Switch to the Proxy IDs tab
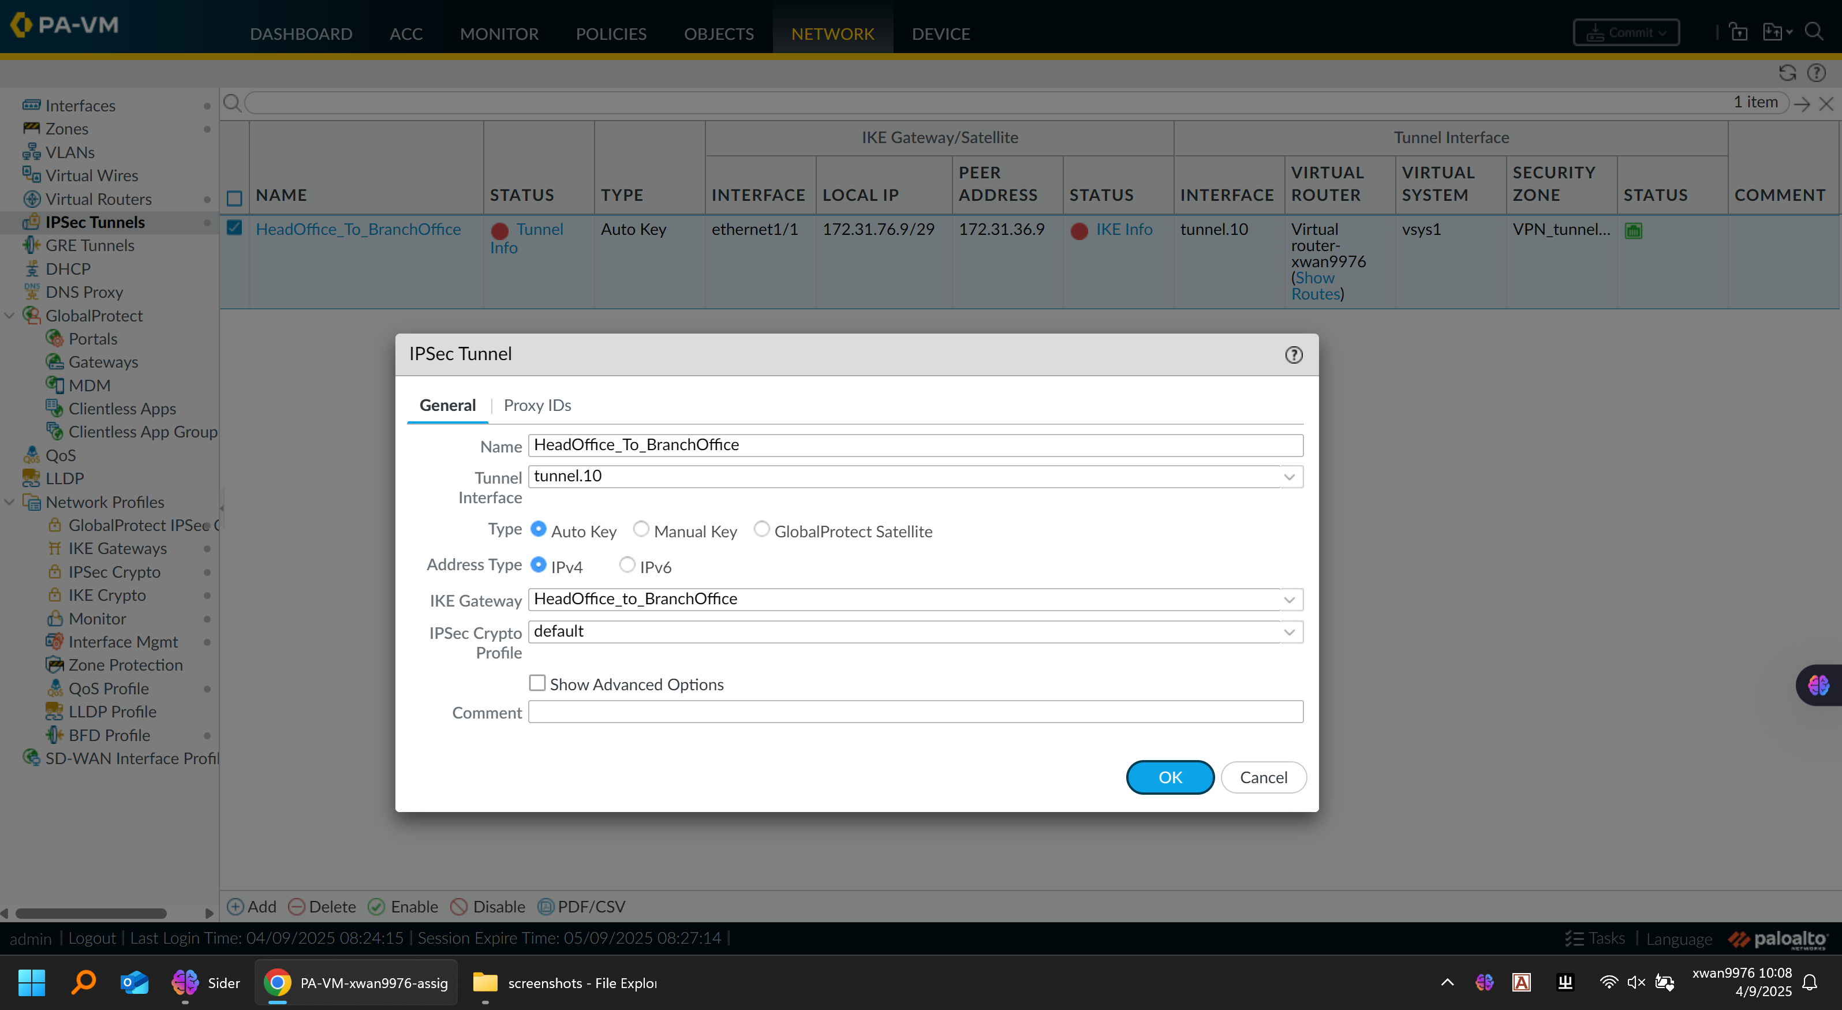Image resolution: width=1842 pixels, height=1010 pixels. pos(537,405)
